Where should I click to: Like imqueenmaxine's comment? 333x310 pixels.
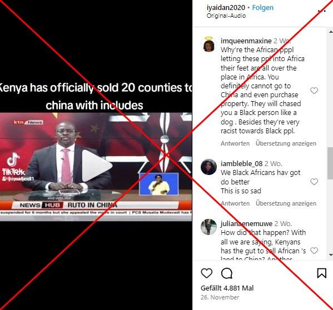(x=314, y=91)
